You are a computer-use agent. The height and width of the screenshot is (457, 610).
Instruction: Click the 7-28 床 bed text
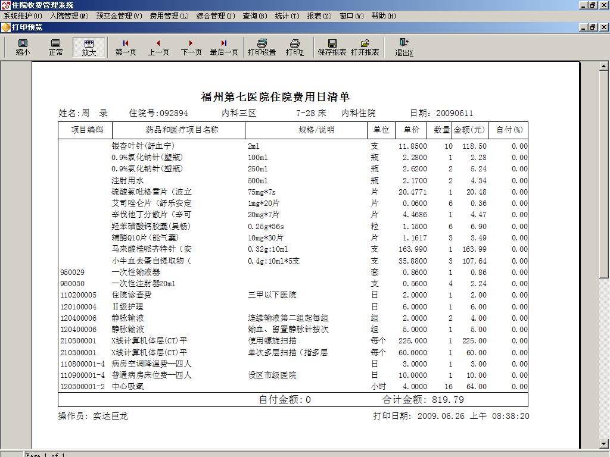[311, 113]
